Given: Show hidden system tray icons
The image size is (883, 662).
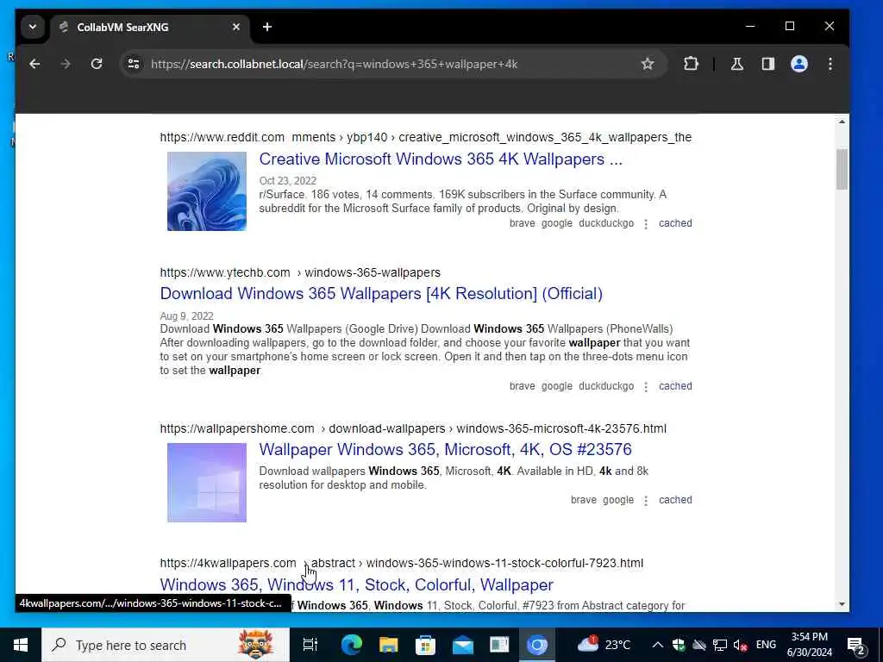Looking at the screenshot, I should click(657, 645).
